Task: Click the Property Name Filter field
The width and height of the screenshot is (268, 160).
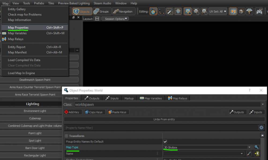Action: [161, 128]
